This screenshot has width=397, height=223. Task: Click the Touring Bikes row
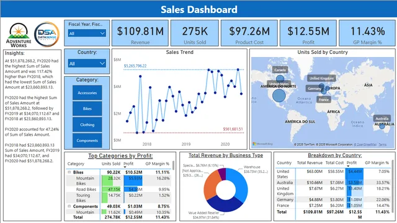[118, 198]
